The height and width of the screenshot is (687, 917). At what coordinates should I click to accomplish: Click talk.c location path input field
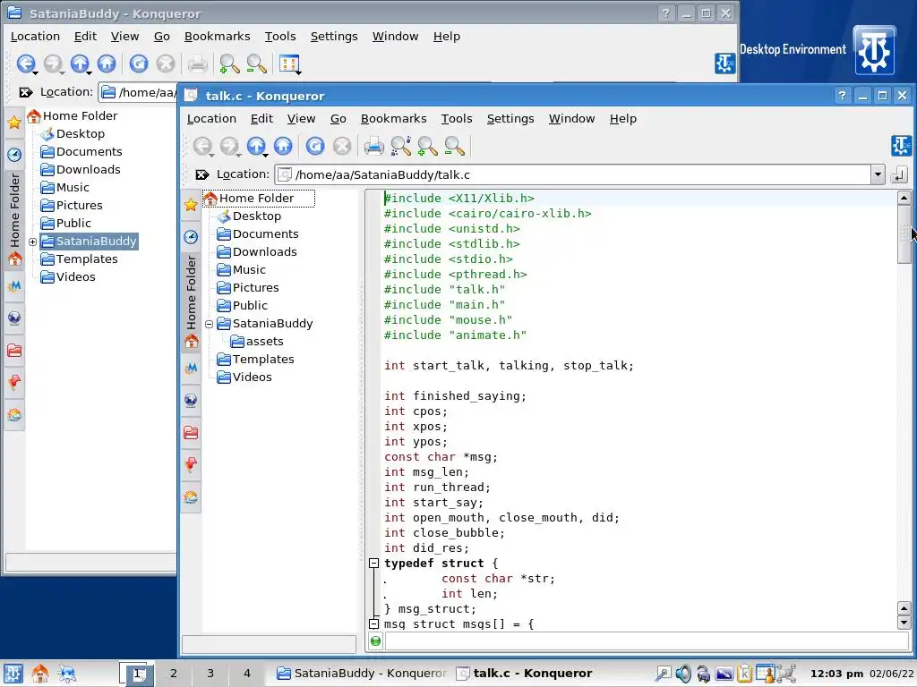coord(573,174)
